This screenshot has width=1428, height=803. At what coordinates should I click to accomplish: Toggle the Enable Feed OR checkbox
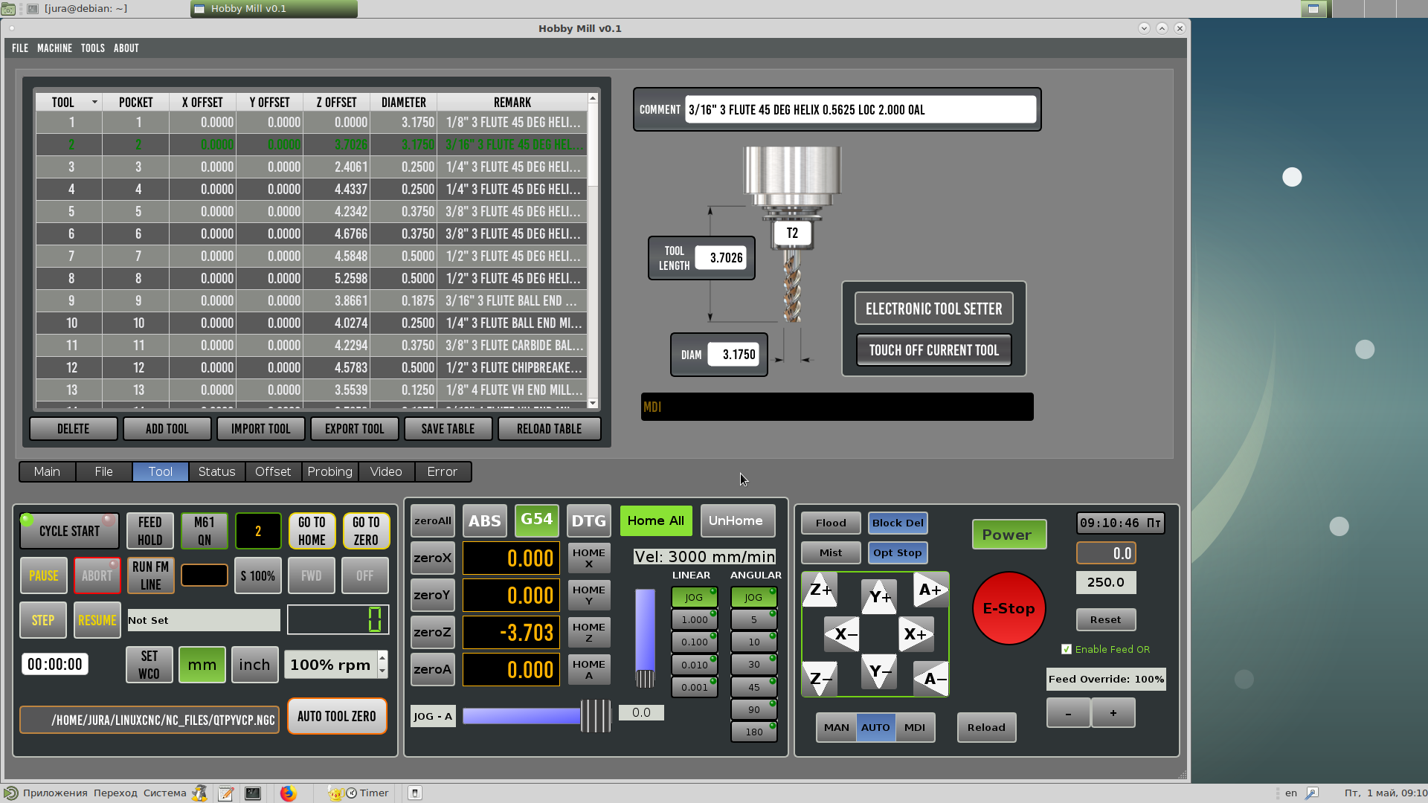[1067, 649]
